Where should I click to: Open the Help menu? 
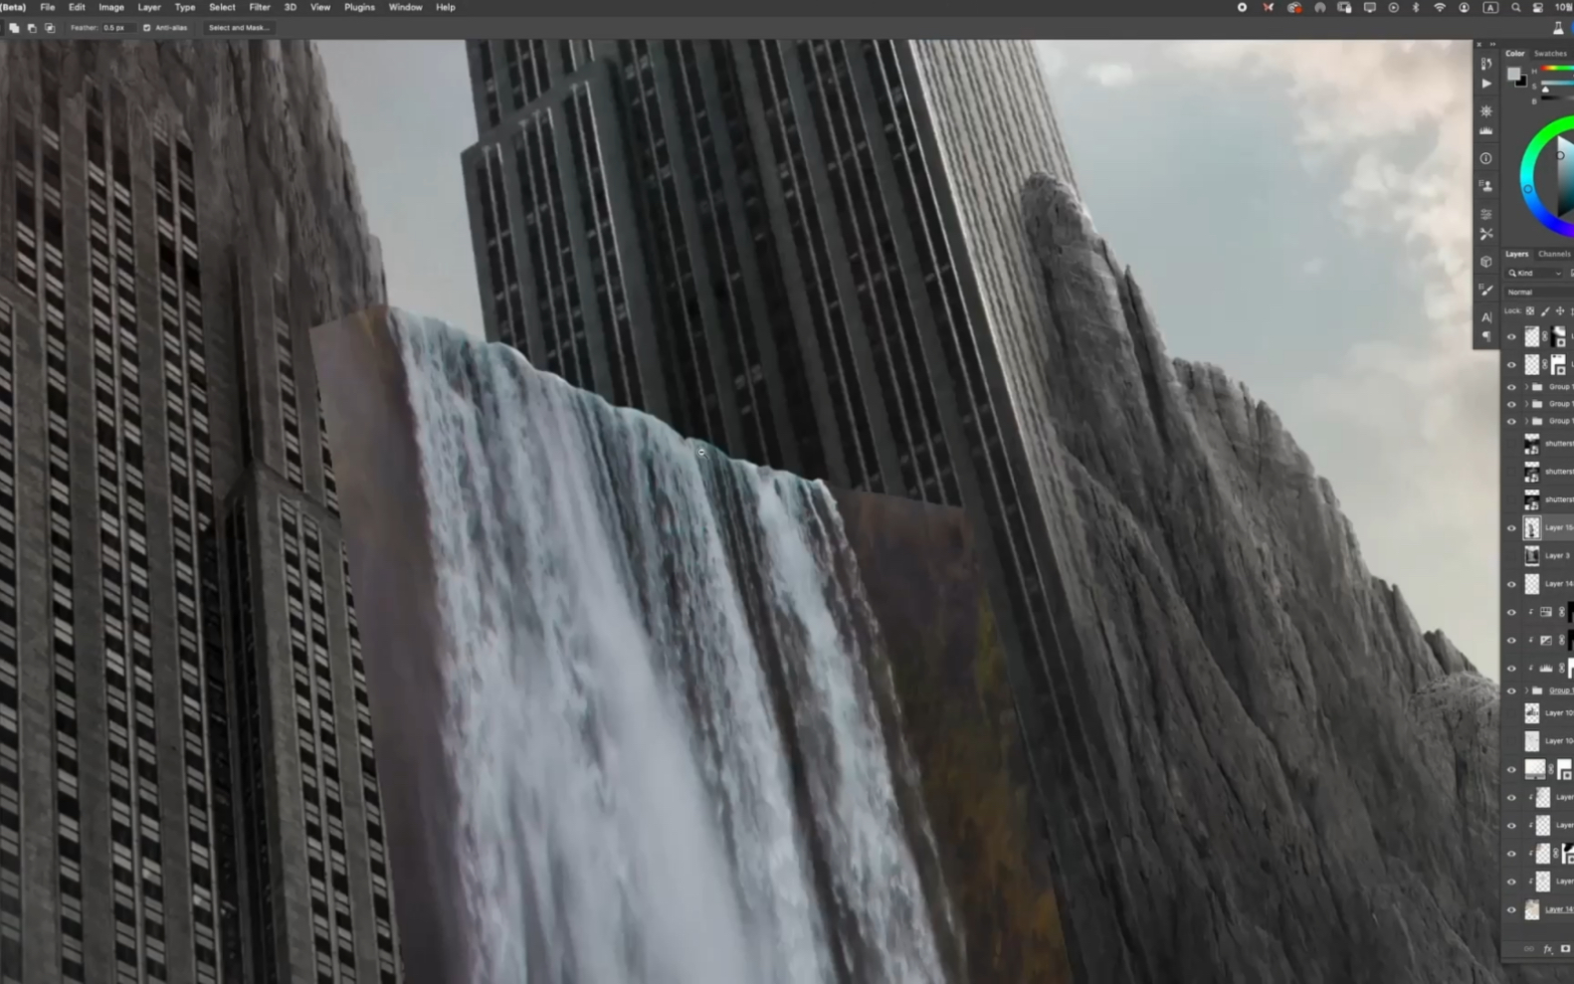445,7
